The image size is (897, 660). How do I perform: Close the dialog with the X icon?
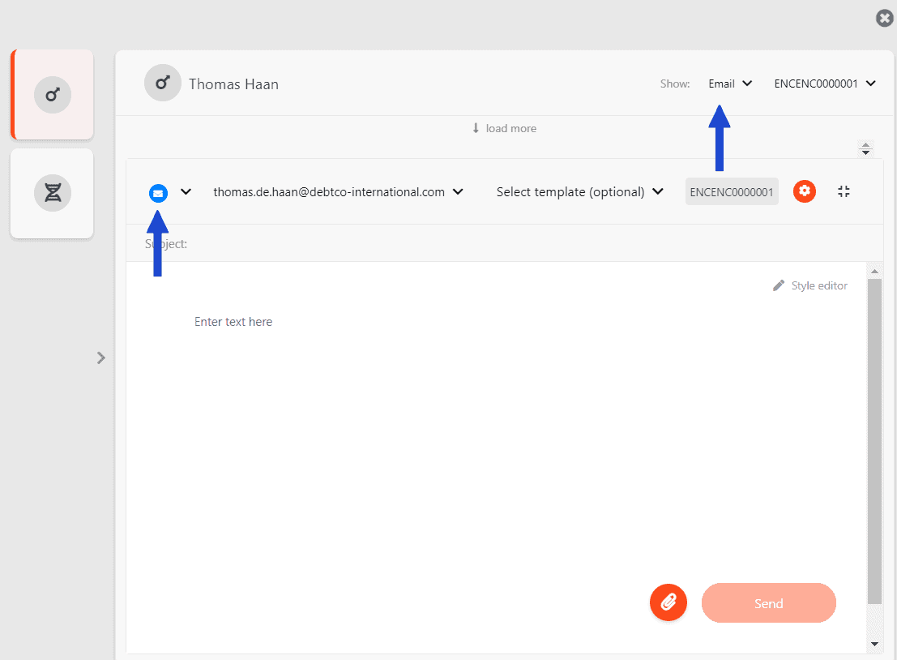click(x=884, y=19)
